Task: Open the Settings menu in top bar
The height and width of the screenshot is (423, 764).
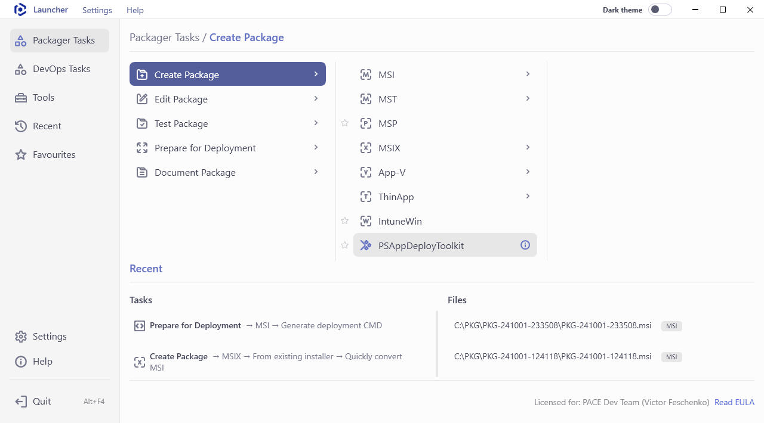Action: coord(97,10)
